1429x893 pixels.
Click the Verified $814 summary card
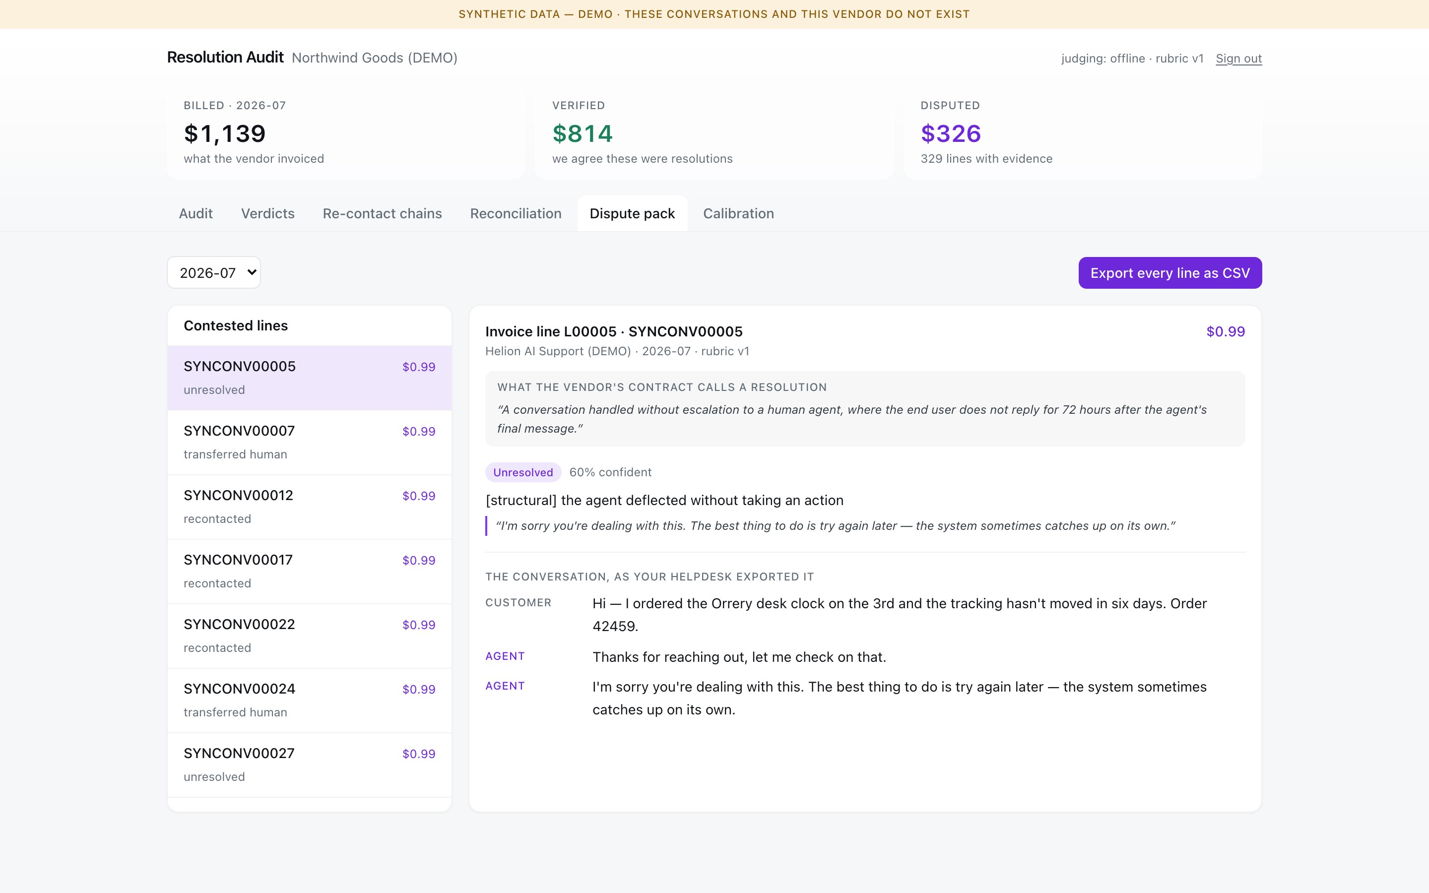[714, 132]
